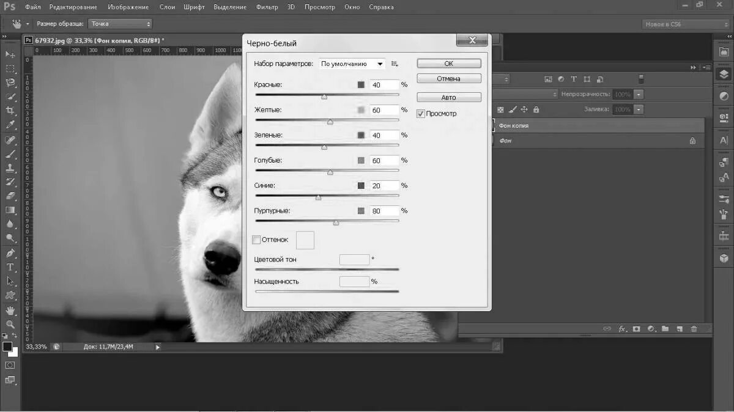Open the Непрозрачность dropdown arrow
Image resolution: width=734 pixels, height=412 pixels.
(639, 94)
